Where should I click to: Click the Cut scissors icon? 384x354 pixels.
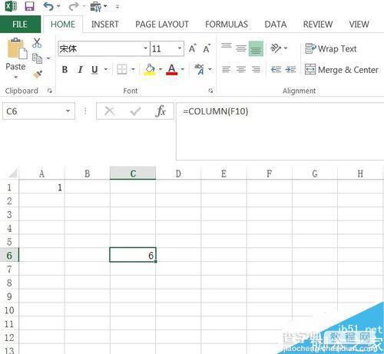tap(37, 43)
